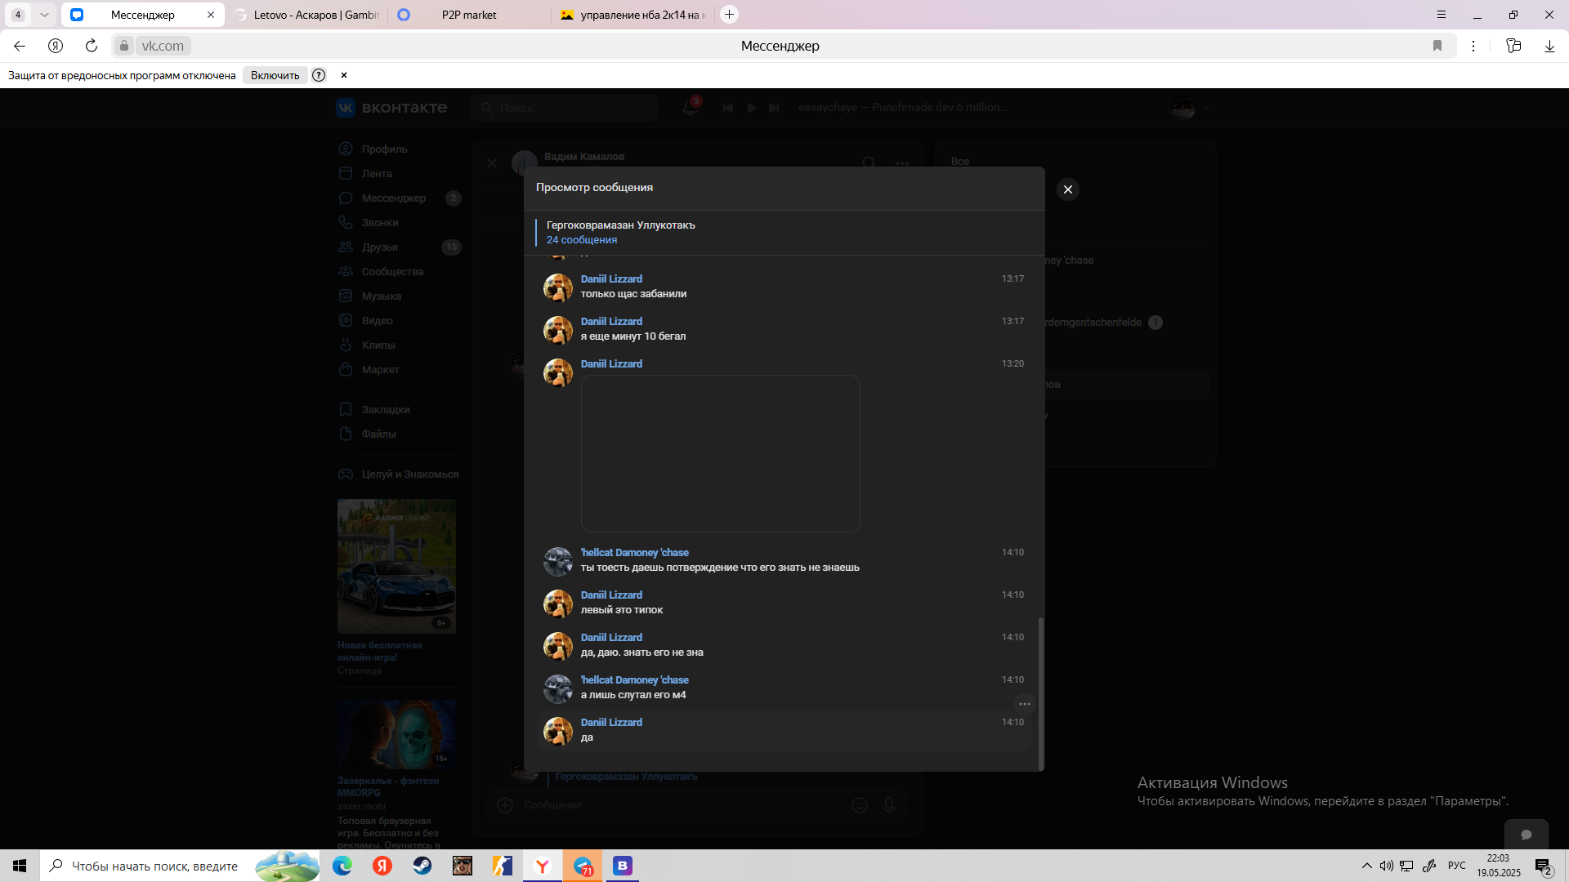Screen dimensions: 1569x882
Task: Open the 24 сообщения link
Action: pyautogui.click(x=581, y=240)
